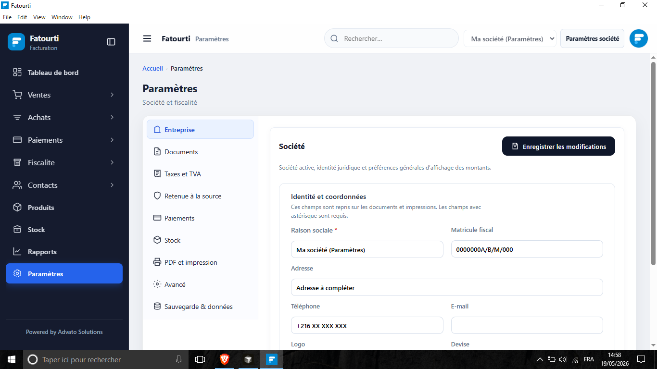Click the Taper ici pour rechercher box
This screenshot has width=657, height=369.
tap(105, 359)
